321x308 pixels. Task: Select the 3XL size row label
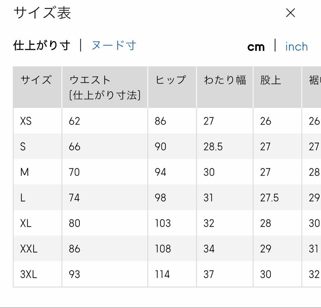(x=29, y=274)
